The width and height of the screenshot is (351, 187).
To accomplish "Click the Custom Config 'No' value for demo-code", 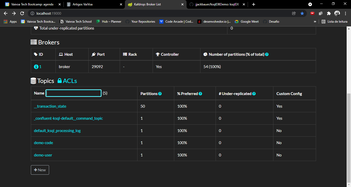I will [279, 143].
